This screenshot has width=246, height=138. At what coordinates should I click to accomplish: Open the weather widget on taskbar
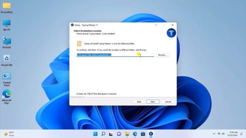pos(9,134)
